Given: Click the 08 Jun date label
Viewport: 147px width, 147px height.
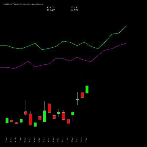Looking at the screenshot, I should [54, 140].
